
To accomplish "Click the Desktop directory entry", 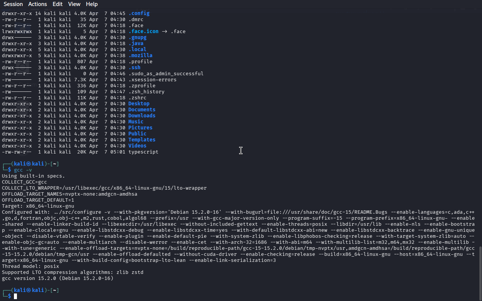I will coord(139,104).
